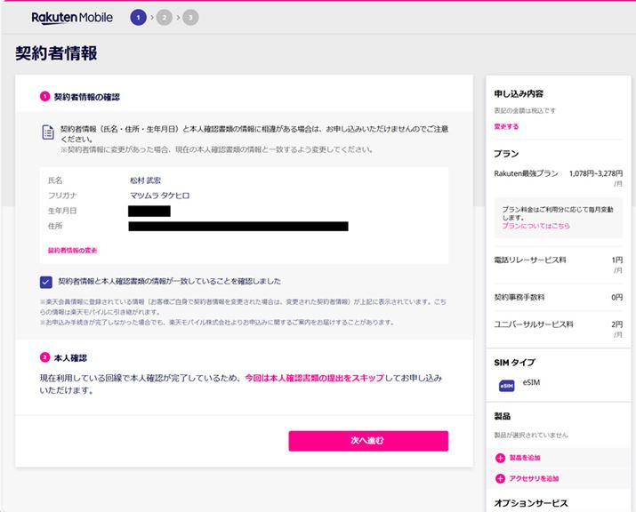Select the step 3 progress circle
This screenshot has height=512, width=636.
[x=190, y=17]
